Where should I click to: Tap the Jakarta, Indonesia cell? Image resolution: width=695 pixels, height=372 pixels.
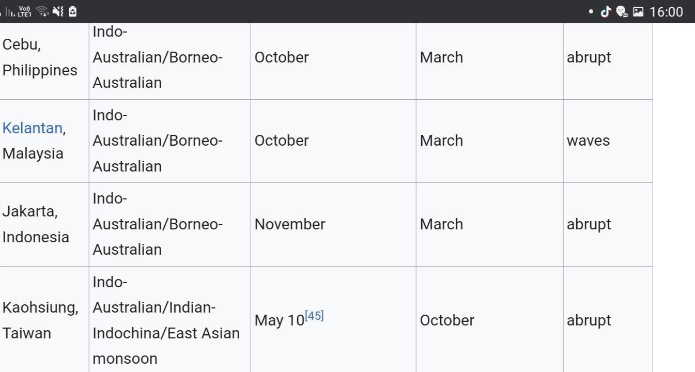[36, 224]
